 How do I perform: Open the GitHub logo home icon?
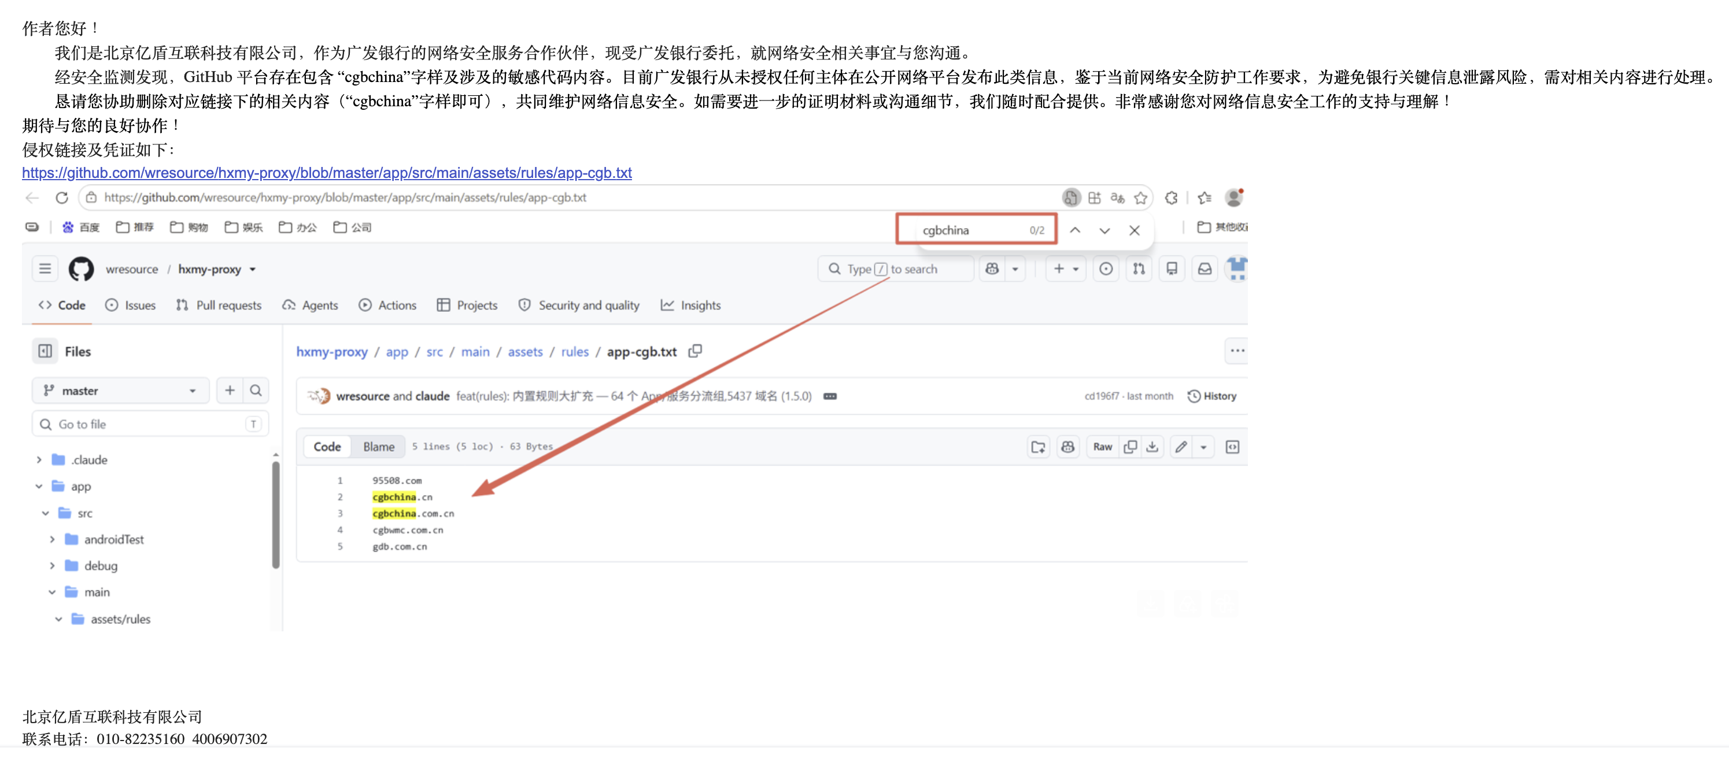(x=81, y=269)
